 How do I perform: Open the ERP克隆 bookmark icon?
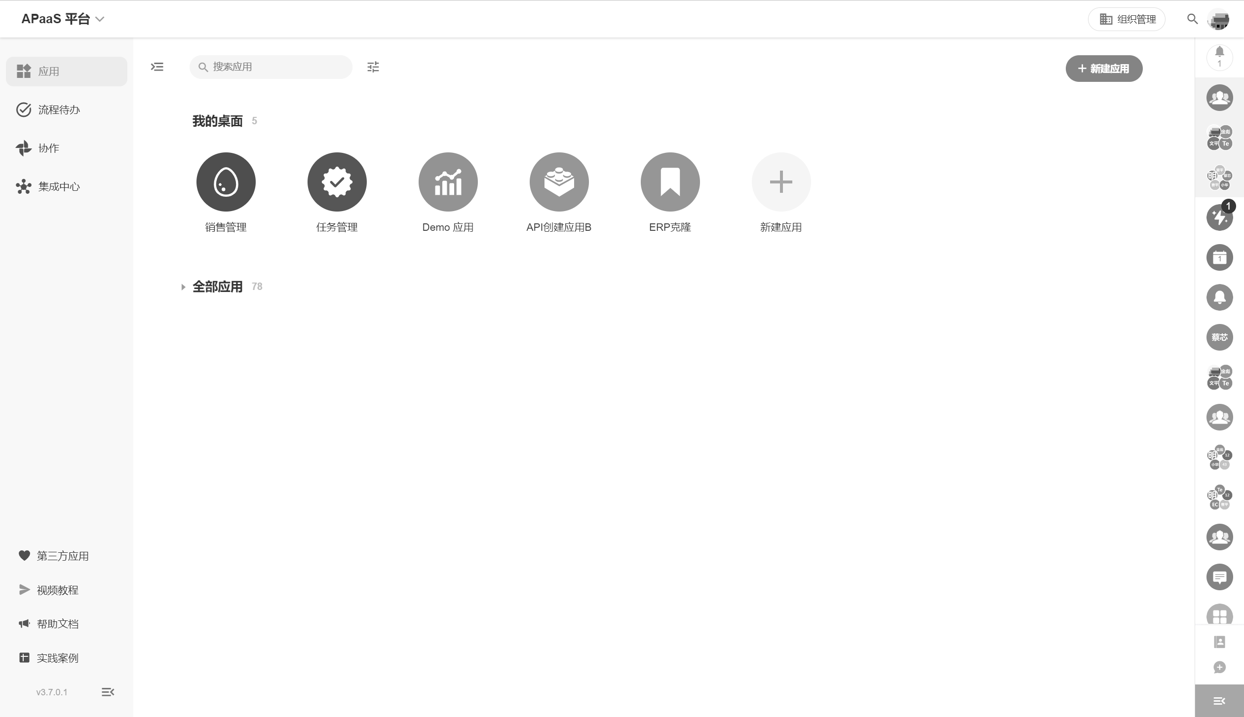point(670,182)
